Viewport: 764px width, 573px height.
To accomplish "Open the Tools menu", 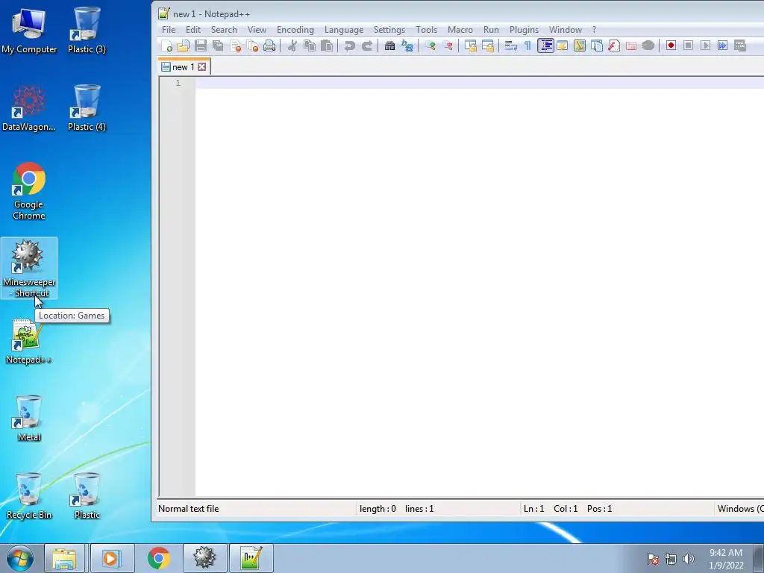I will pyautogui.click(x=426, y=30).
